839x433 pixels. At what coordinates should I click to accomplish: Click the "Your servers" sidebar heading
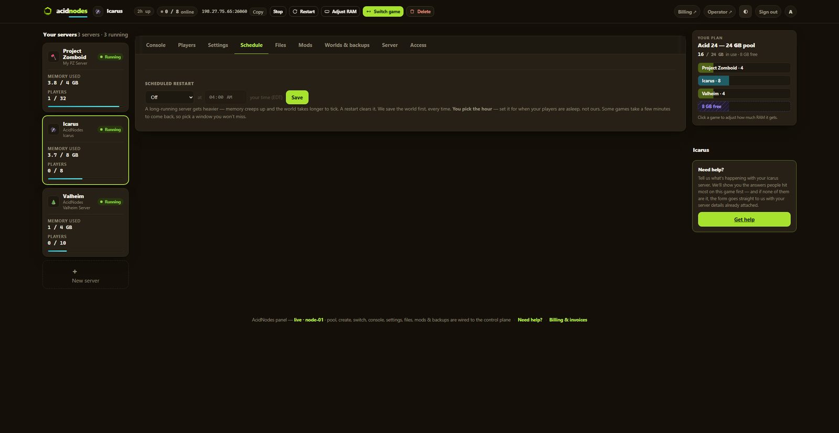60,35
